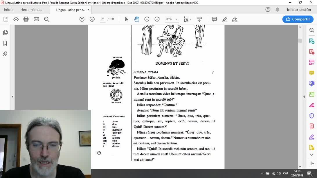
Task: Open the yellow document tool in right pane
Action: coord(311,148)
